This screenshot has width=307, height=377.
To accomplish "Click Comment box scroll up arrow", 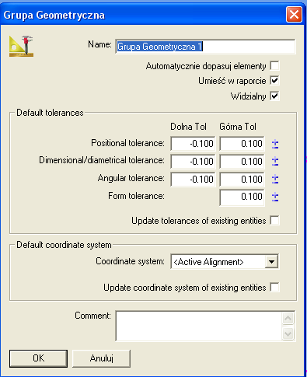I will click(x=288, y=318).
